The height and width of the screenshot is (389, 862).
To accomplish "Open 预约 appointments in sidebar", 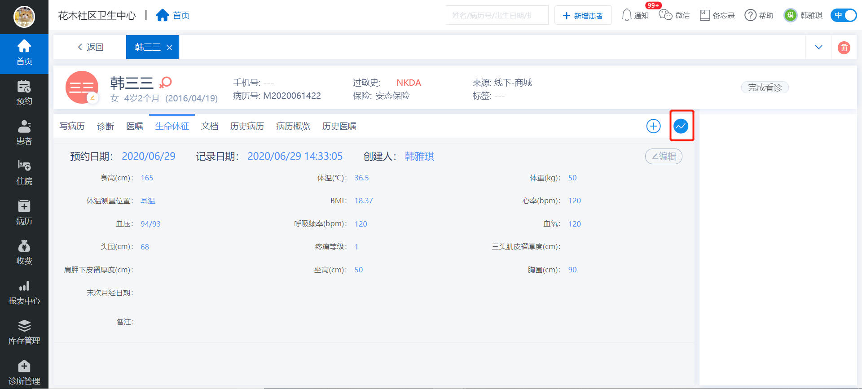I will [24, 93].
